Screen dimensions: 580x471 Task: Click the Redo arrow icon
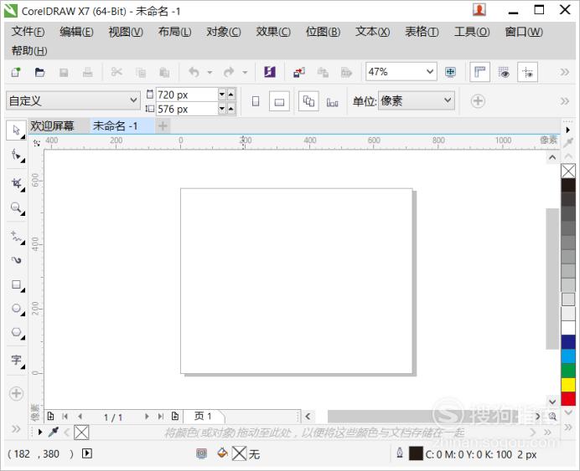(229, 72)
